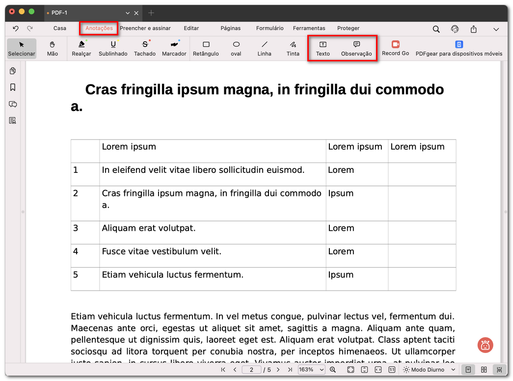Expand the tab list chevron beside PDF-1
Viewport: 513px width, 381px height.
click(x=128, y=13)
